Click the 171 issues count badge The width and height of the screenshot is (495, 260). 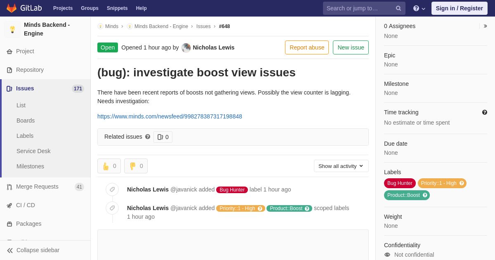click(78, 89)
